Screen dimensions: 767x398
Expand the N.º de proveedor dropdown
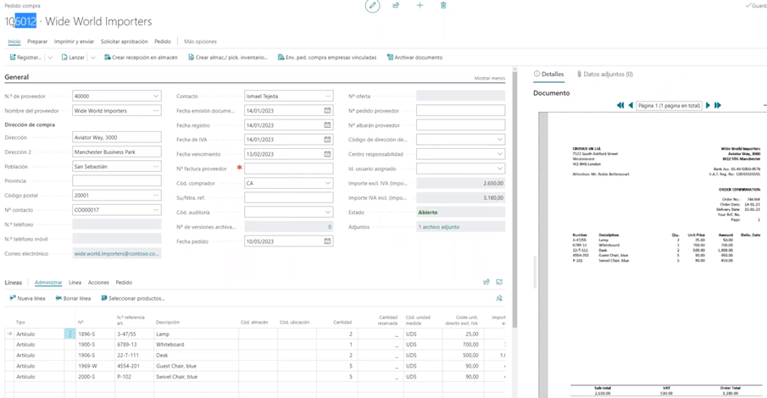coord(156,97)
